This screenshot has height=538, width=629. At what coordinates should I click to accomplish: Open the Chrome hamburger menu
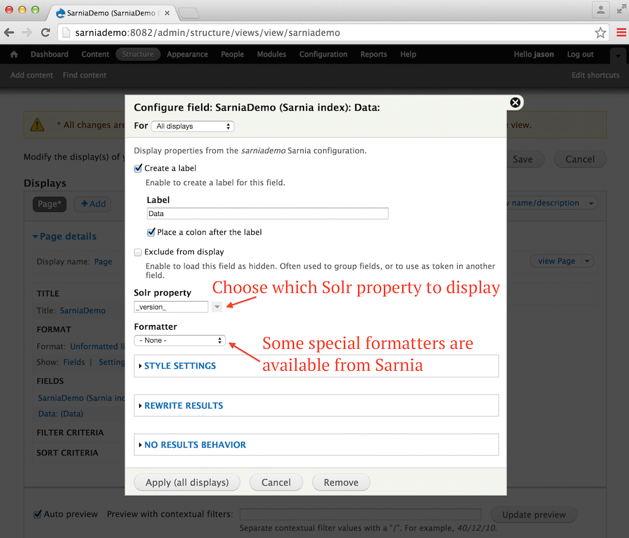pyautogui.click(x=621, y=33)
